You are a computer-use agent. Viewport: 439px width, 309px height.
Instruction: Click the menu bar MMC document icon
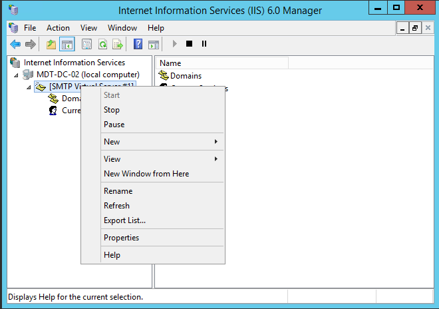(13, 28)
